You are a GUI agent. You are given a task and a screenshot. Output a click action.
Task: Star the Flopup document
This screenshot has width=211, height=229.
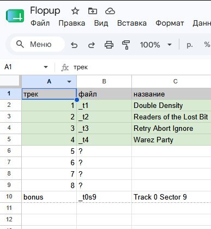click(75, 11)
